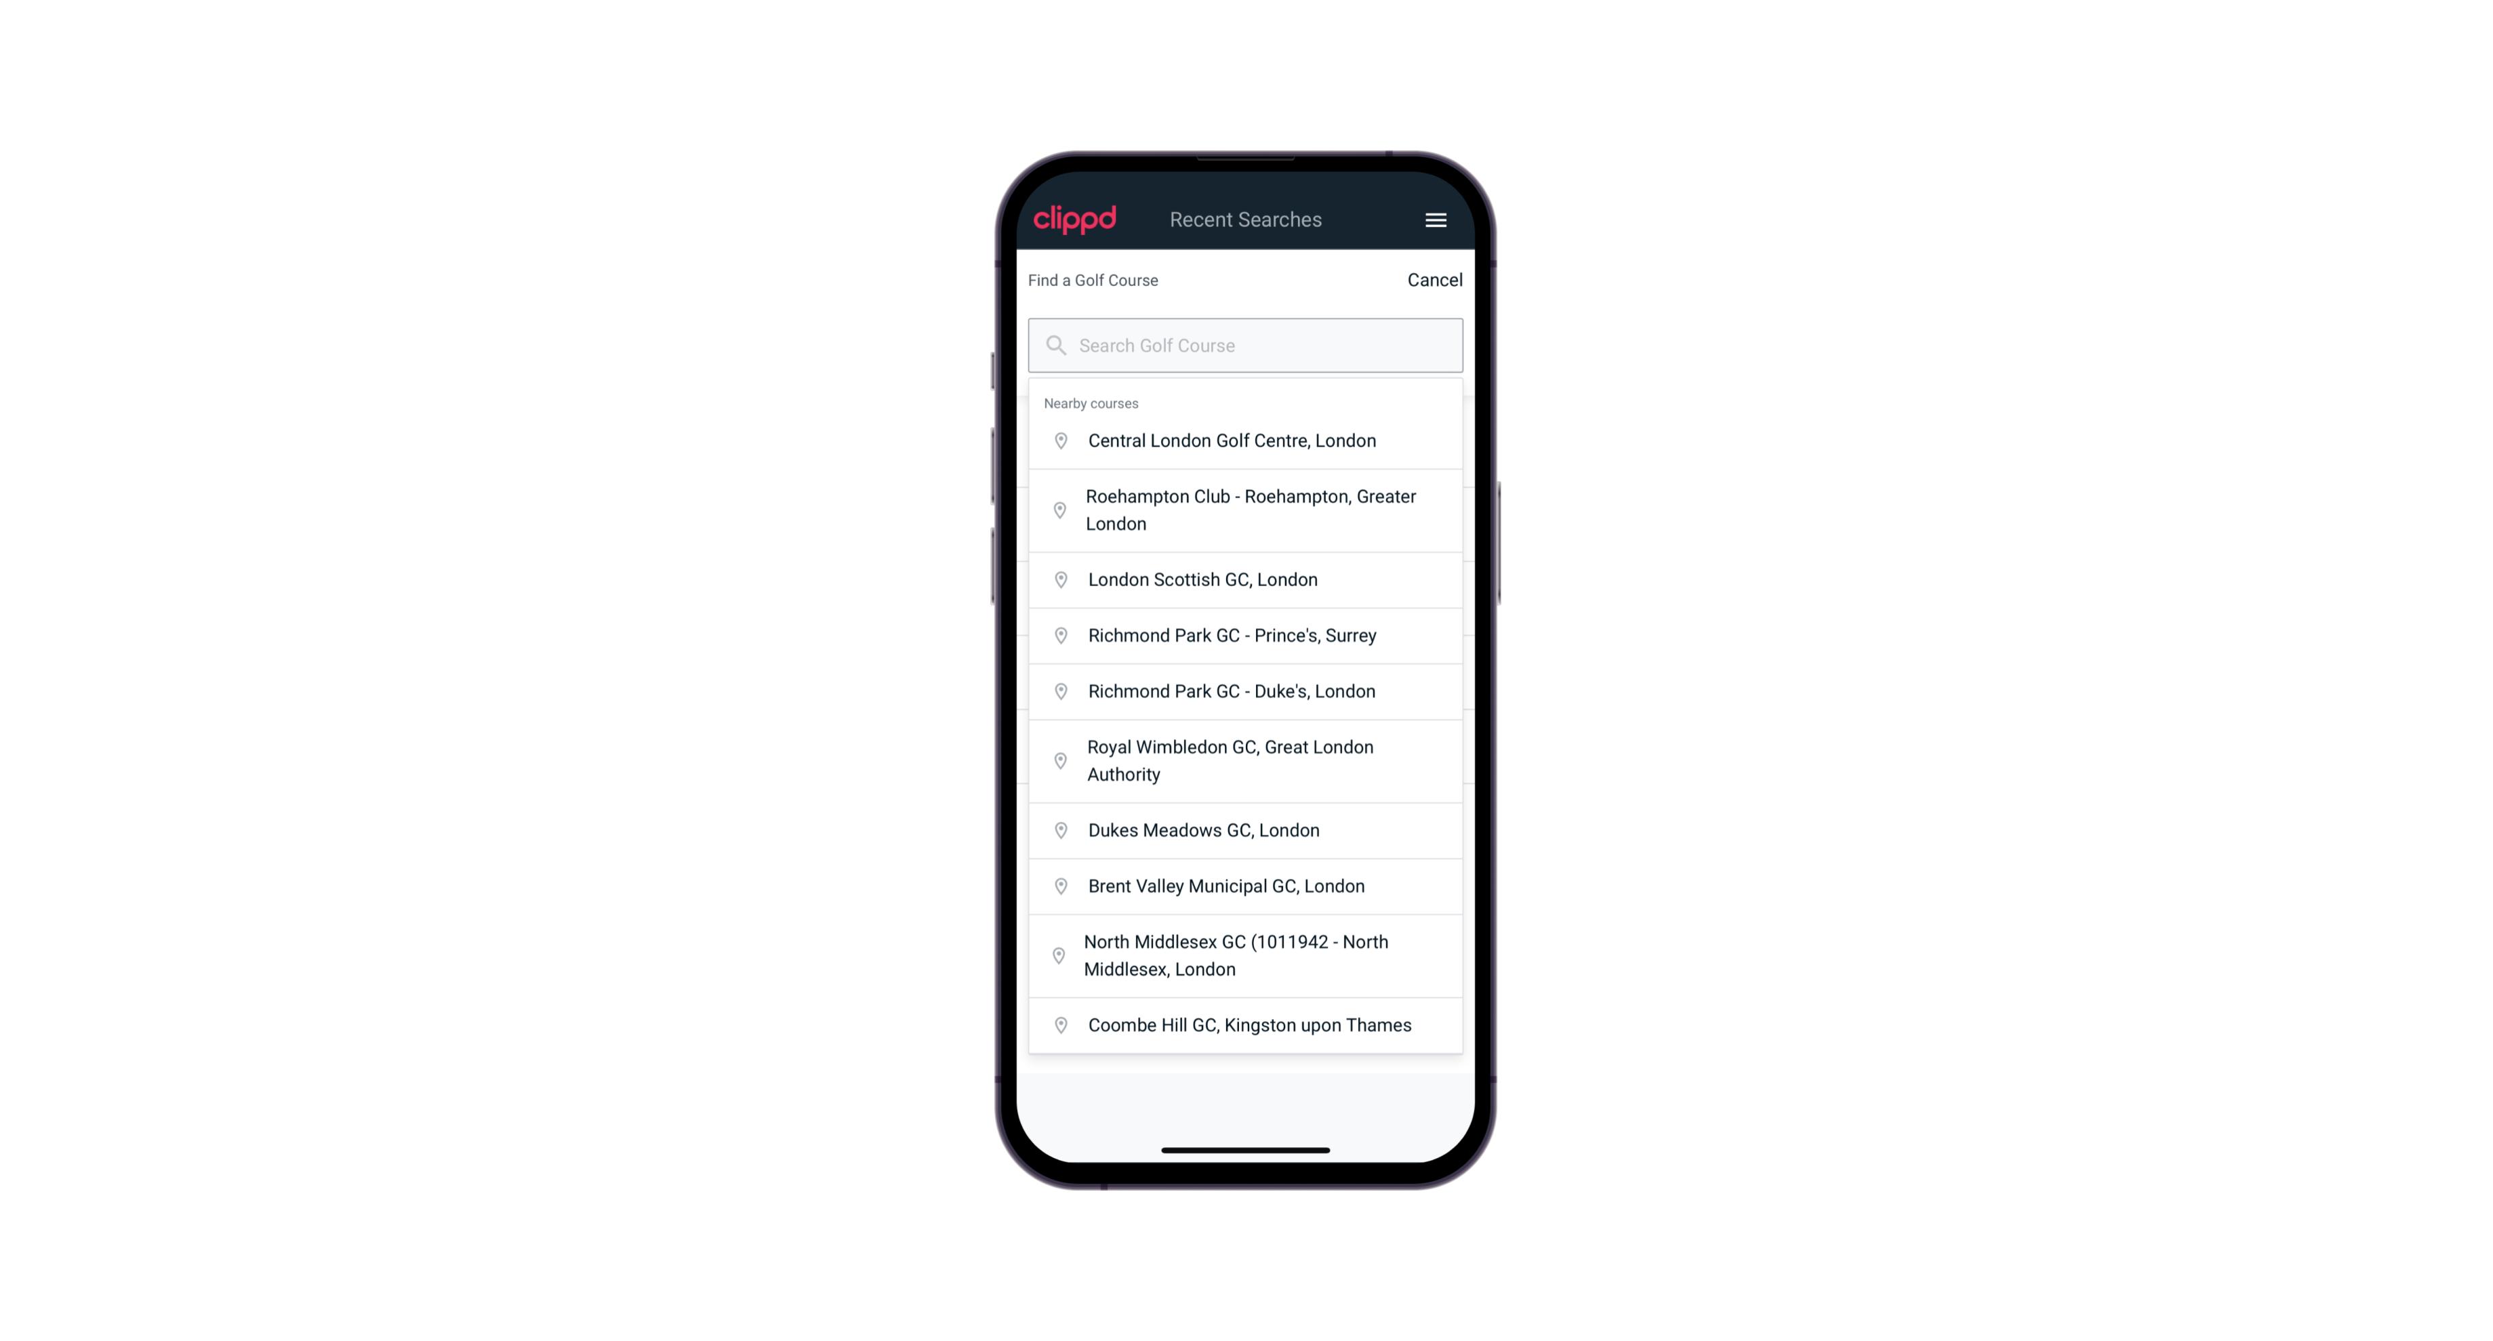The image size is (2493, 1341).
Task: Select North Middlesex GC from nearby courses
Action: pyautogui.click(x=1245, y=955)
